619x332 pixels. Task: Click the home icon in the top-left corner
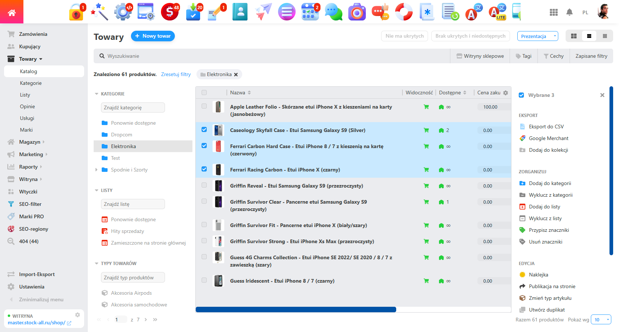point(12,12)
